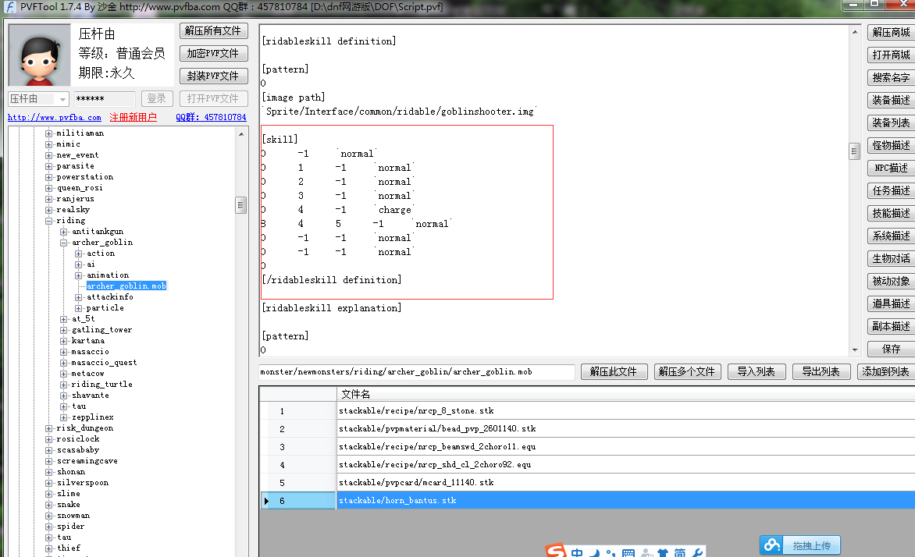Screen dimensions: 915x557
Task: Click the 保存 save button
Action: pos(891,349)
